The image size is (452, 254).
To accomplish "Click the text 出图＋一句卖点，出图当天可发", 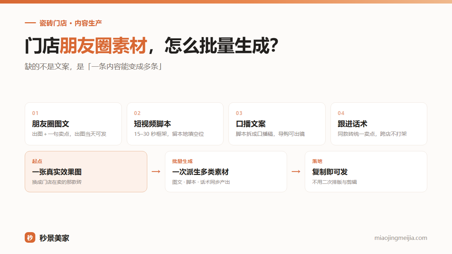I will click(69, 134).
